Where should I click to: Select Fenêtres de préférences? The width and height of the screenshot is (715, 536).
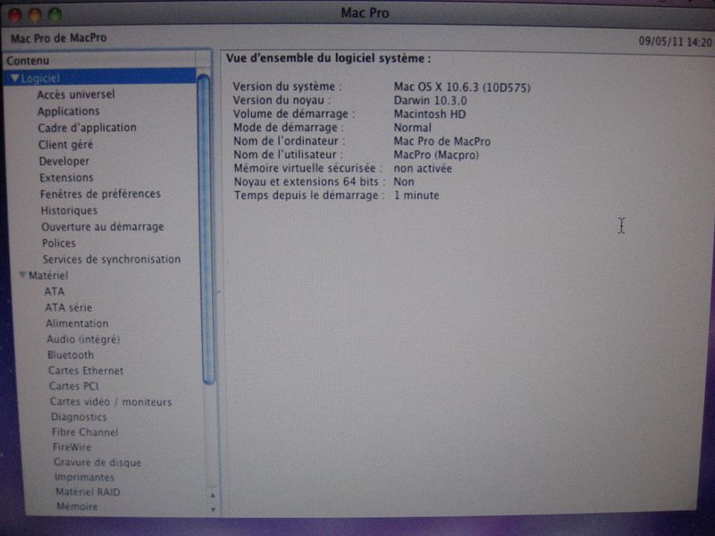[100, 194]
